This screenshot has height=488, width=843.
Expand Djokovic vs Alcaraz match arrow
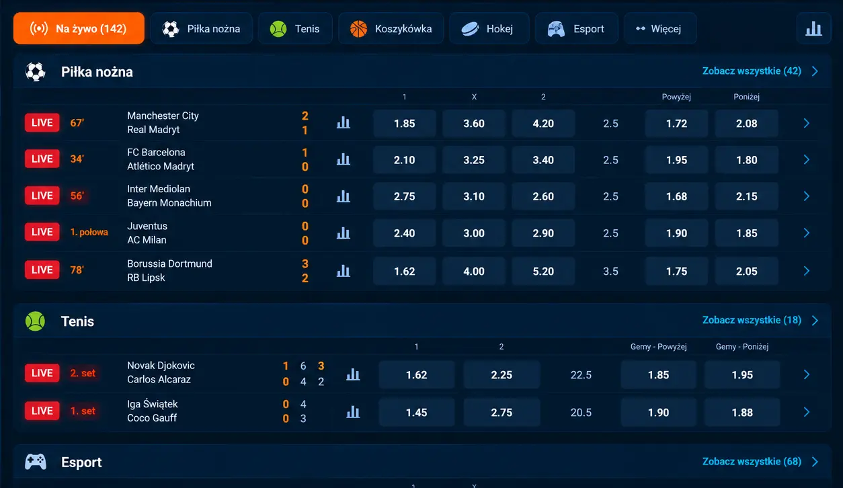[x=807, y=375]
